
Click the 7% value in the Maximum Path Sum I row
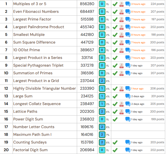click(108, 135)
